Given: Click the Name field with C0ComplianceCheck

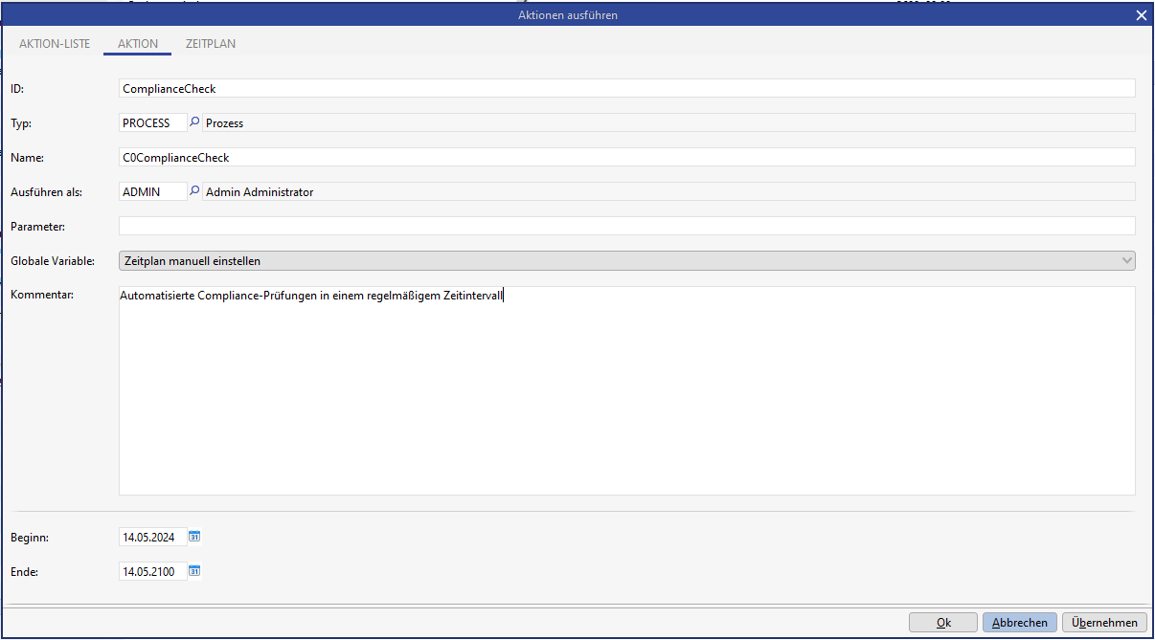Looking at the screenshot, I should (626, 157).
